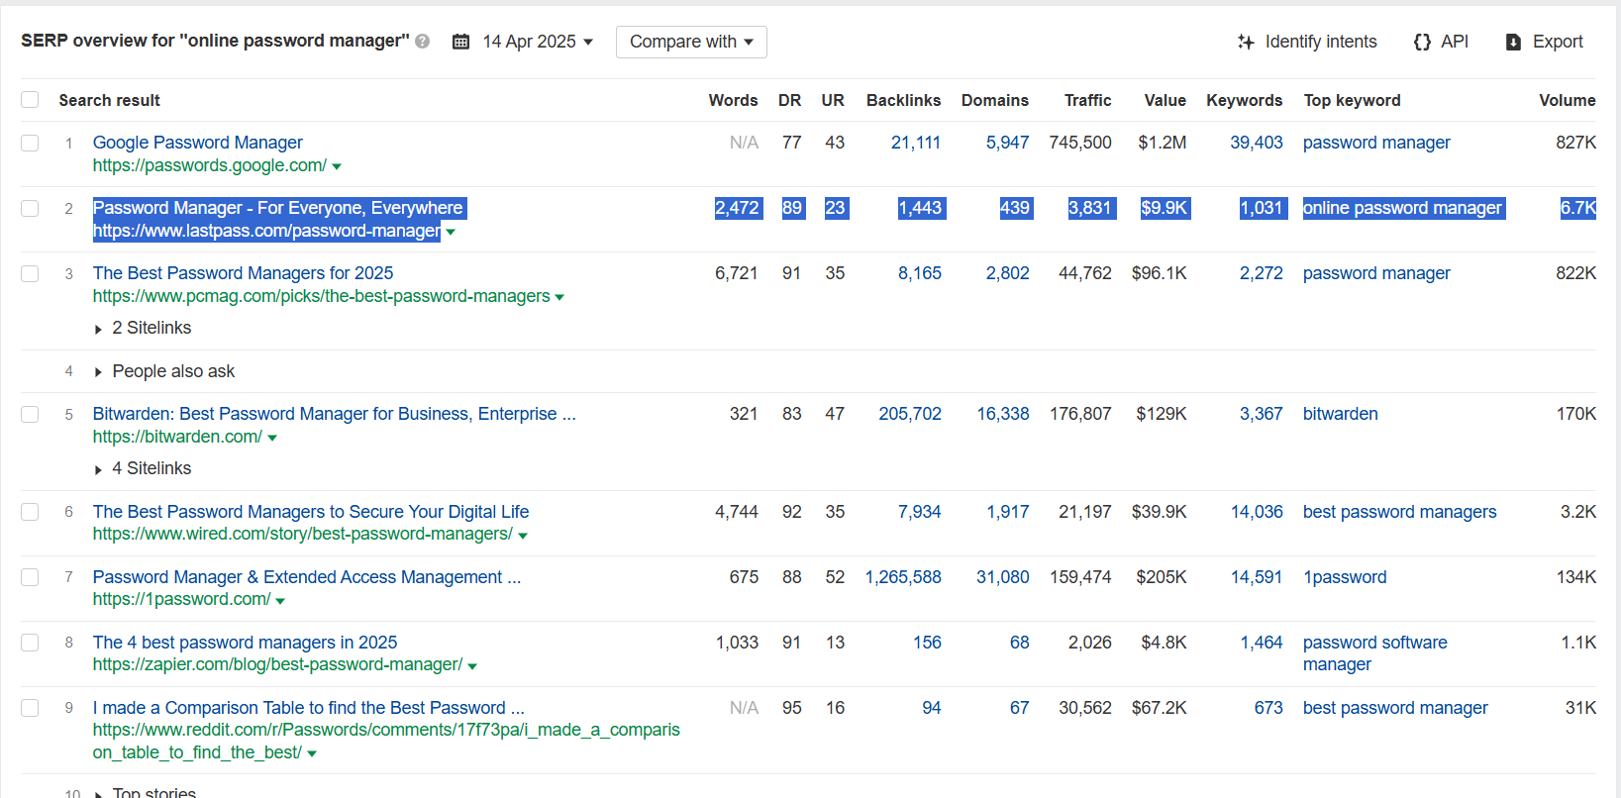This screenshot has width=1621, height=798.
Task: Click top keyword 1password
Action: 1345,577
